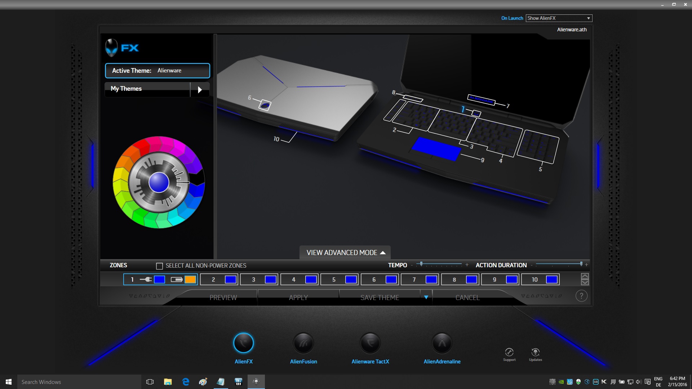
Task: Expand My Themes arrow
Action: tap(200, 89)
